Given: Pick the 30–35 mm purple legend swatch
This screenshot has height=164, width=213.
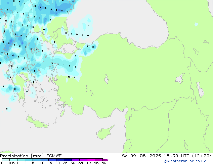Looking at the screenshot, I should coord(75,160).
